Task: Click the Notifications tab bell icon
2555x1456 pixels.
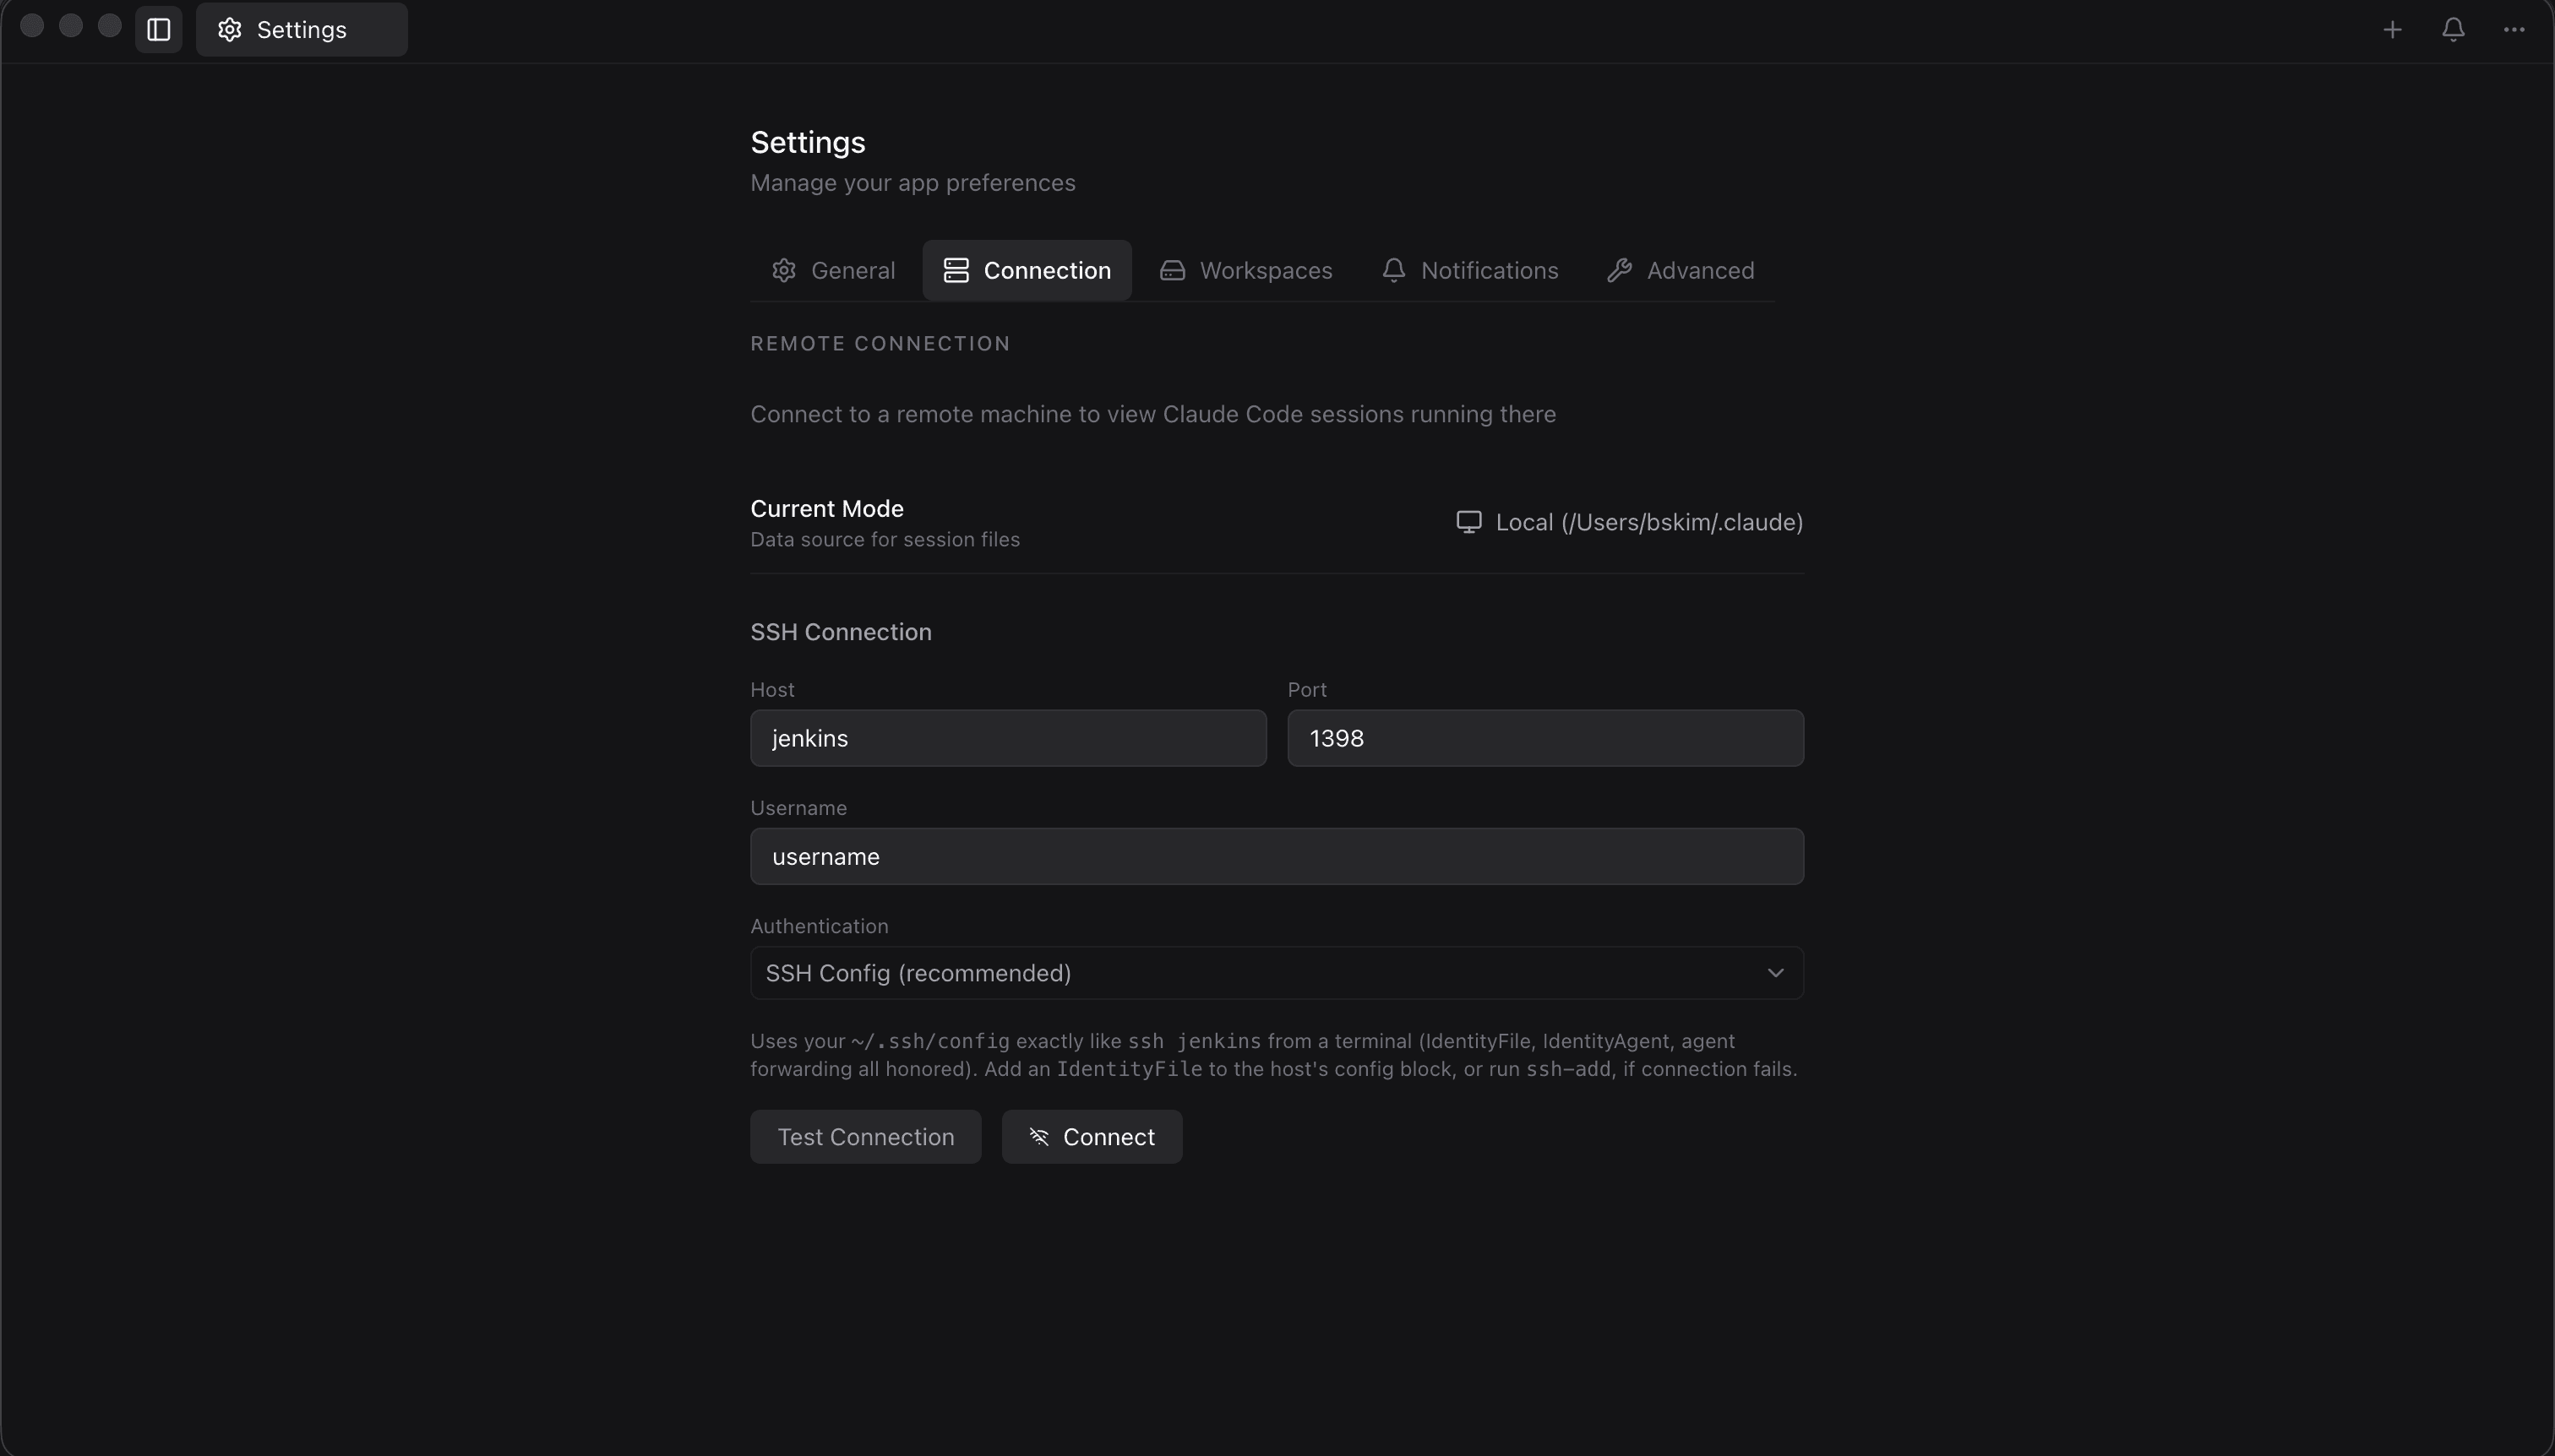Action: [1392, 270]
